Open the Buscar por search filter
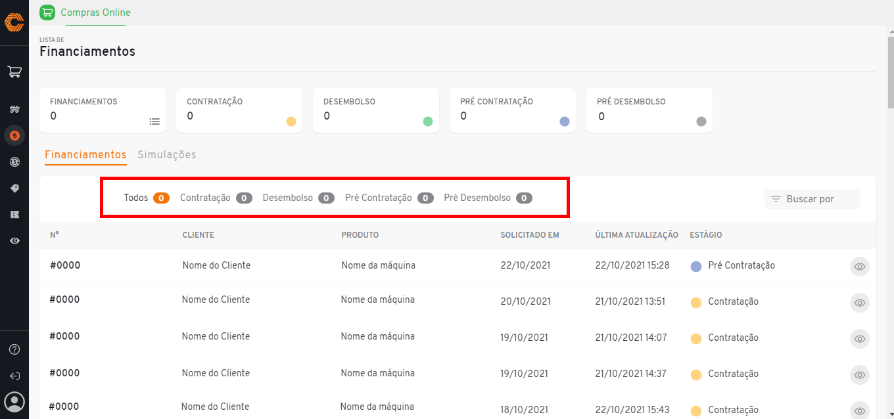 (x=812, y=199)
